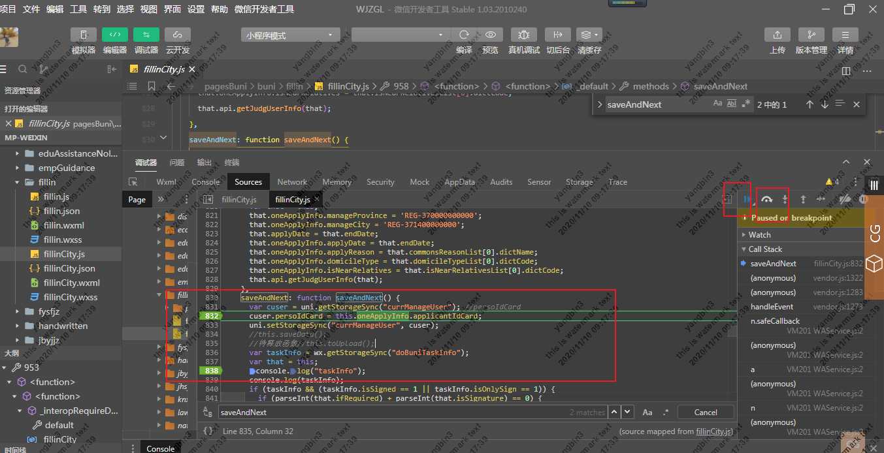The width and height of the screenshot is (884, 453).
Task: Toggle find in selection
Action: [x=840, y=104]
